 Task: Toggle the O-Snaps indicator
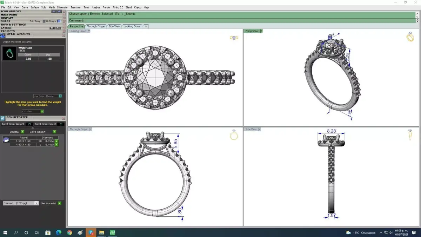59,21
